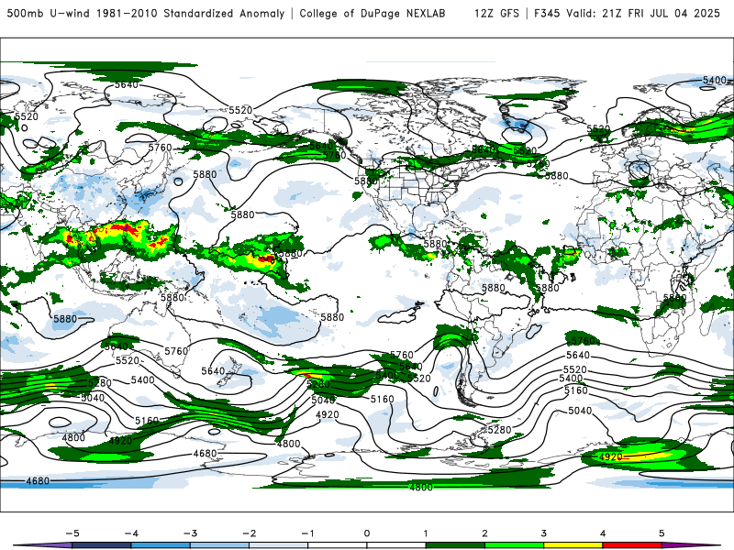Screen dimensions: 734x550
Task: Click the purple arrow end left of -5
Action: point(43,545)
